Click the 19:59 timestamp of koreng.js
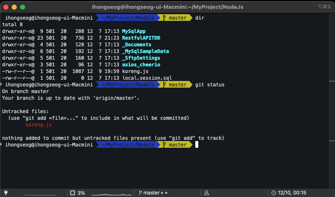Screen dimensions: 335x197 point(112,71)
